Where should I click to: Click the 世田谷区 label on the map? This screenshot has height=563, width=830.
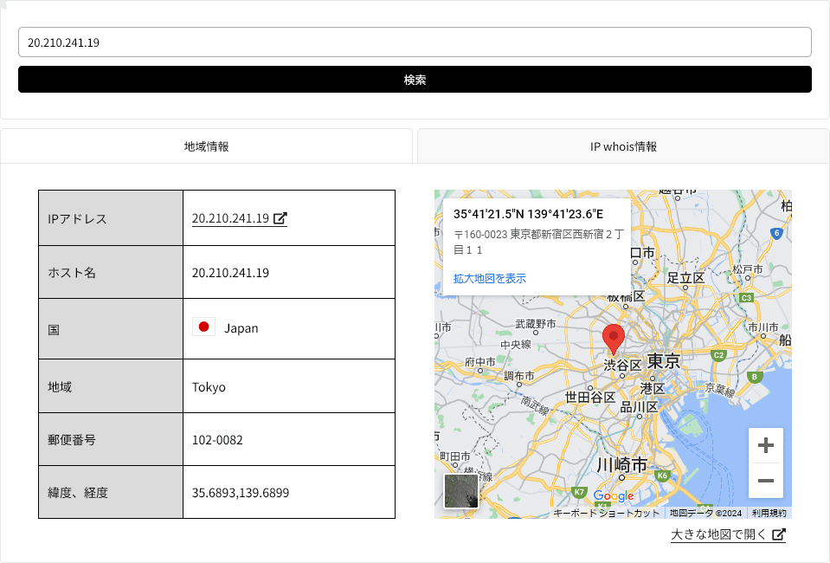click(589, 398)
